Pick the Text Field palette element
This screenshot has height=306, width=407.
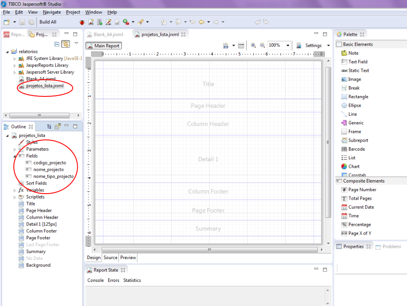354,62
